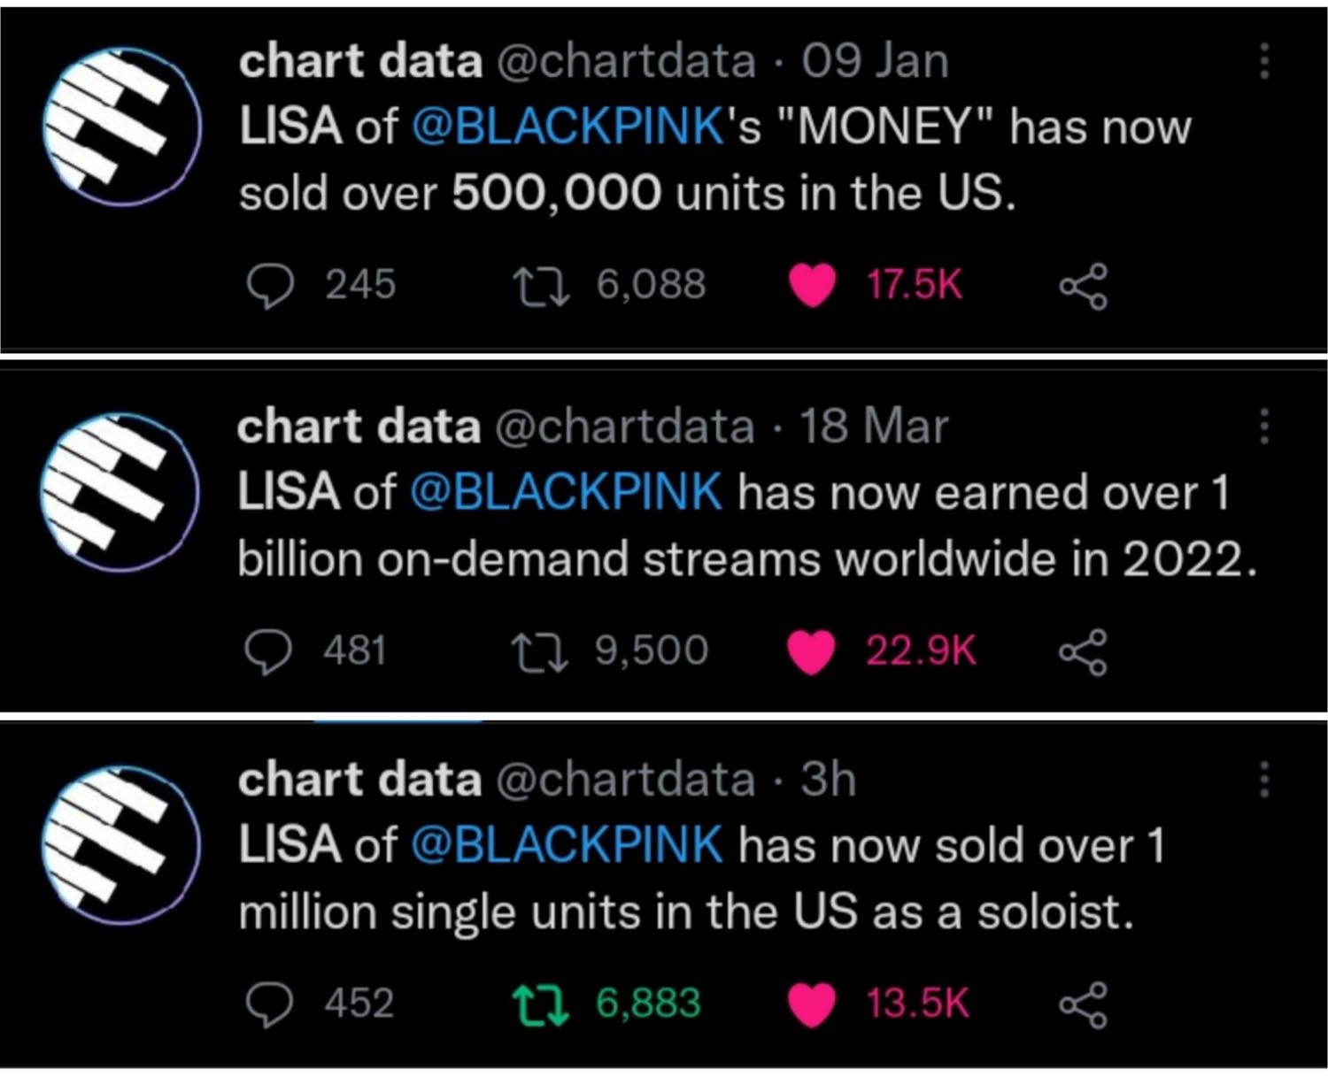Follow @BLACKPINK link in the 18 Mar tweet
This screenshot has height=1077, width=1328.
[x=566, y=492]
